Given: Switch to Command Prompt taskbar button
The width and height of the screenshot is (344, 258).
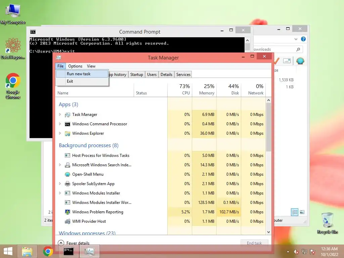Looking at the screenshot, I should 69,251.
